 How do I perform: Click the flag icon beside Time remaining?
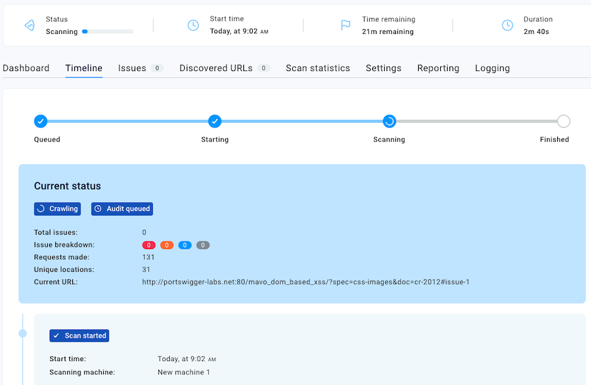(x=345, y=25)
